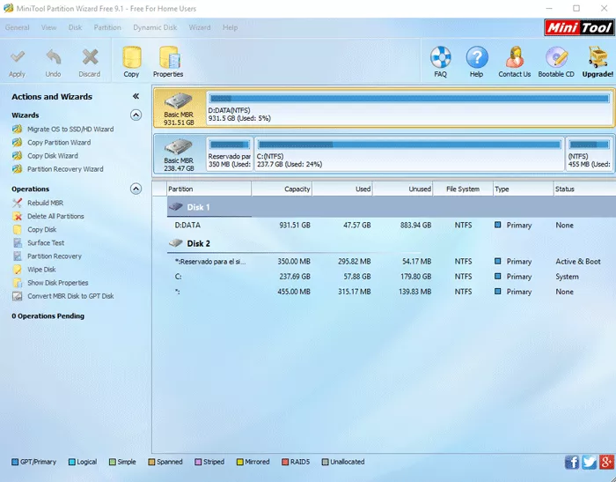Viewport: 616px width, 482px height.
Task: Click the Active & Boot status cell
Action: [578, 262]
